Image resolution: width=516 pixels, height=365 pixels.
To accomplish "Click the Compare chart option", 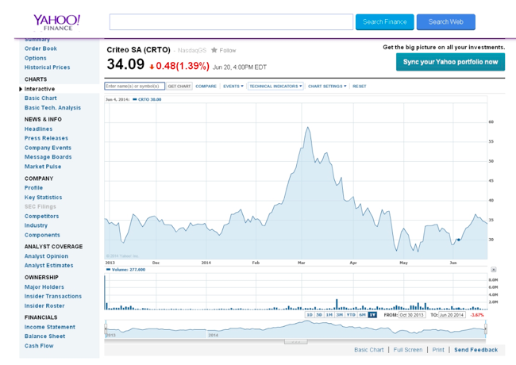I will click(206, 86).
